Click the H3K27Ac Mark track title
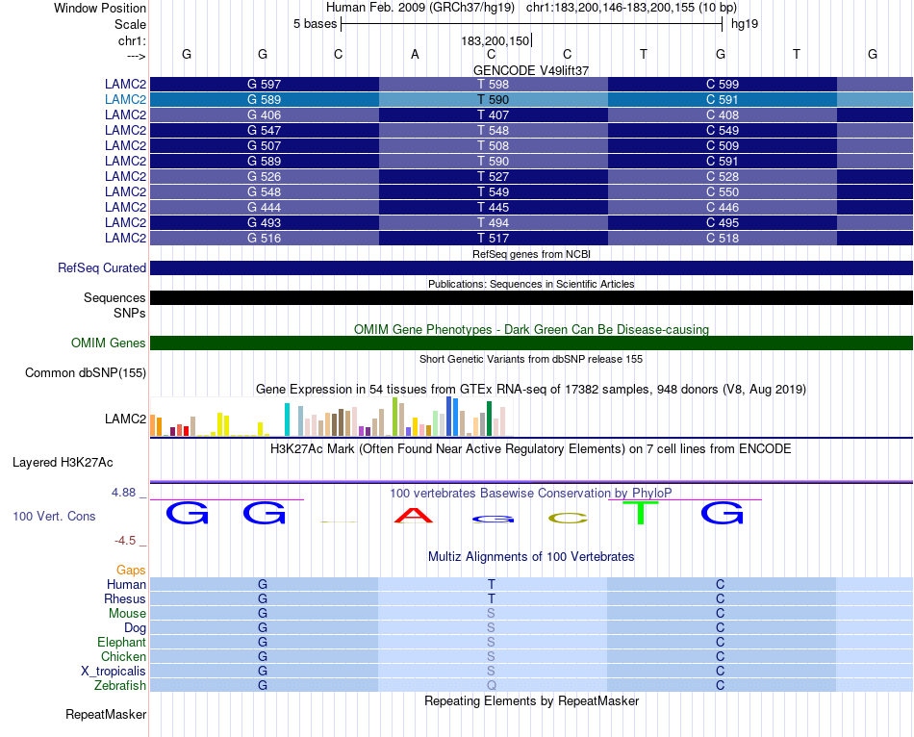 (x=531, y=449)
